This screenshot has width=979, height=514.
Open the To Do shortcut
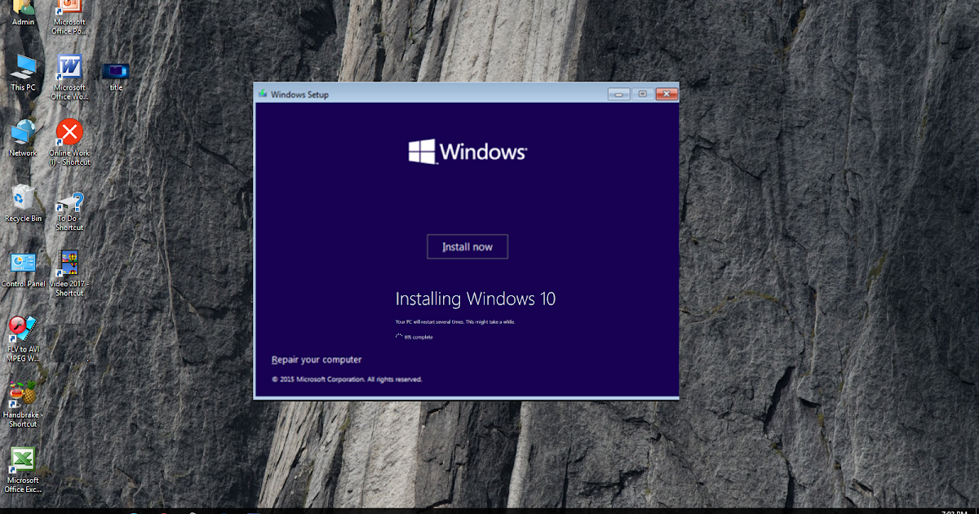[69, 204]
